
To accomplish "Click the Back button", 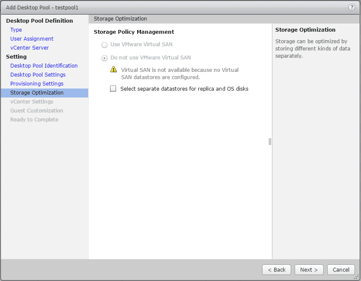I will 277,270.
